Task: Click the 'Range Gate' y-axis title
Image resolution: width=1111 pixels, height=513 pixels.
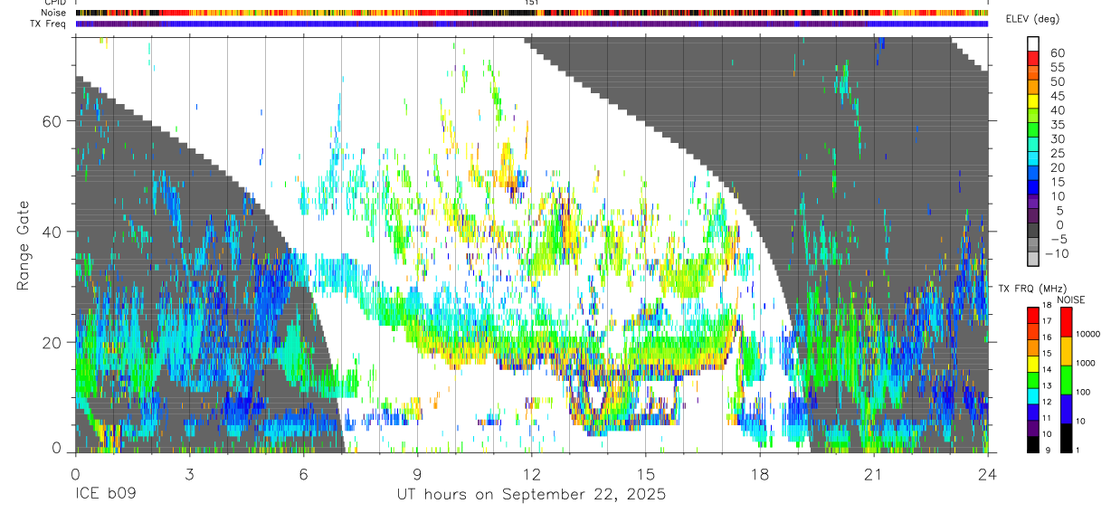Action: 24,245
